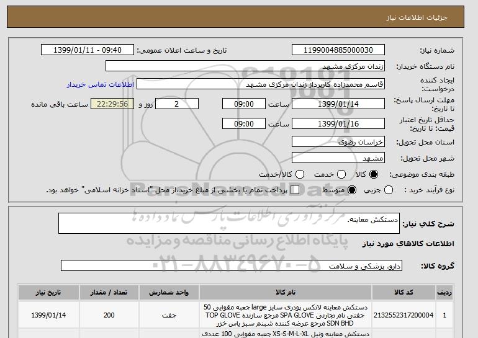This screenshot has width=478, height=338.
Task: Tick the اسناد خزانه اسلامی payment checkbox
Action: click(x=295, y=190)
